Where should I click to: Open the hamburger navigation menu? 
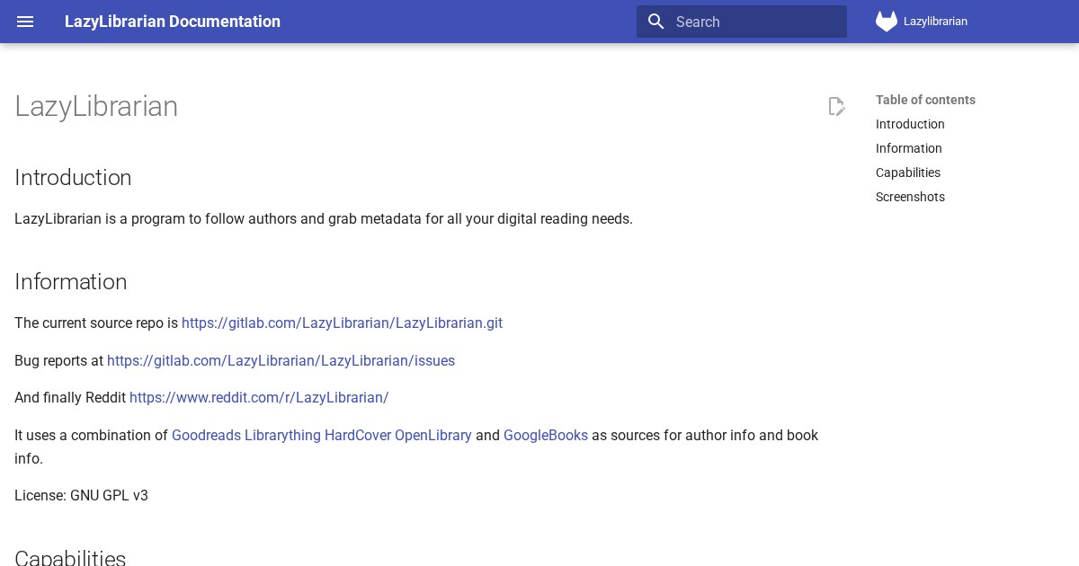click(x=25, y=22)
